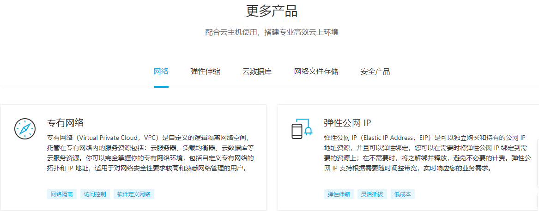Open the 专有网络 card title
The width and height of the screenshot is (539, 211).
[65, 123]
